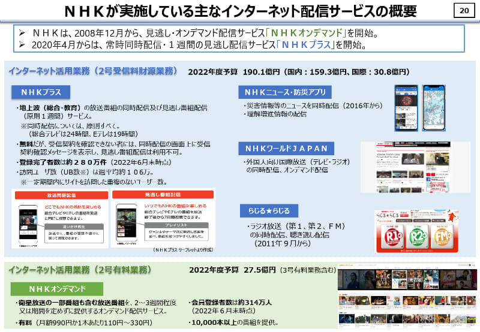Click the text (2011年9月から)
Screen dimensions: 480x332
283,243
